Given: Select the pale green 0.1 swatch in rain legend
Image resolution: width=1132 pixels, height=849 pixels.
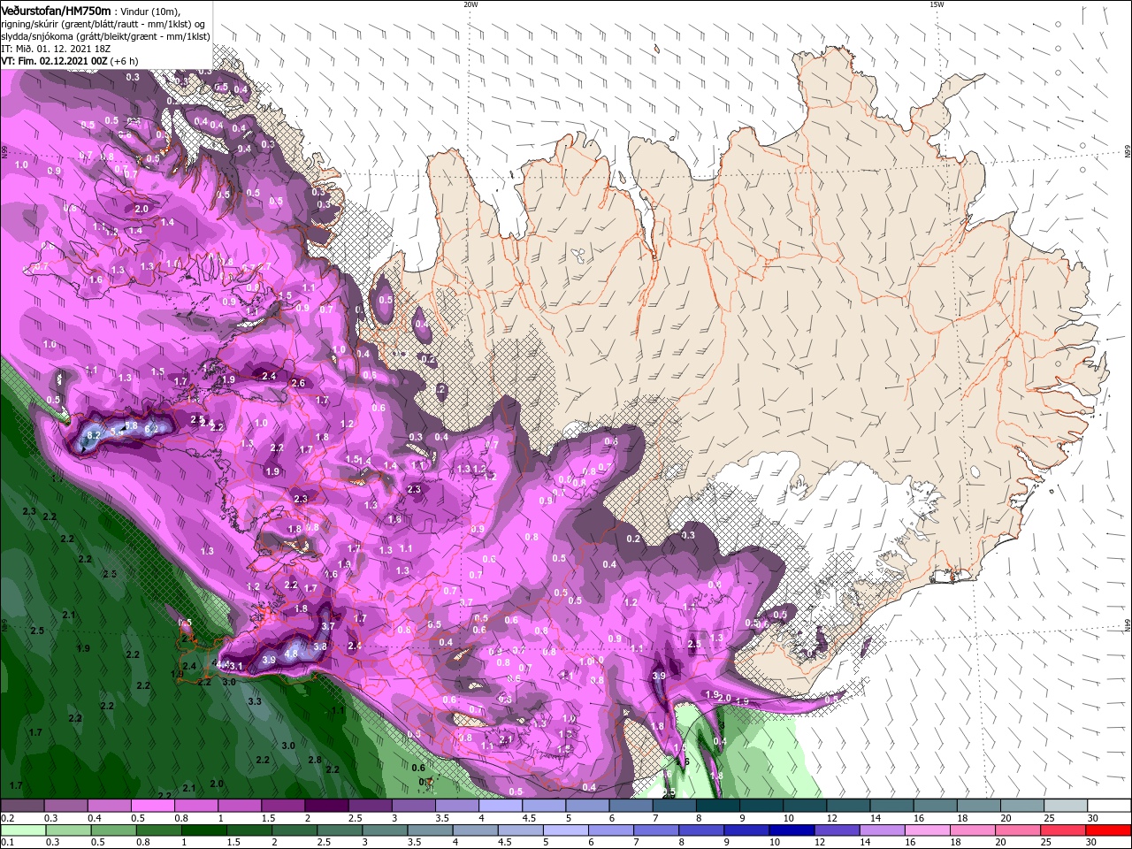Looking at the screenshot, I should [x=22, y=830].
